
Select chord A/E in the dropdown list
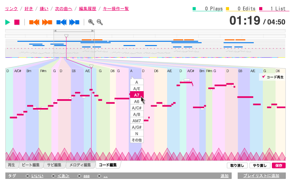[x=137, y=89]
